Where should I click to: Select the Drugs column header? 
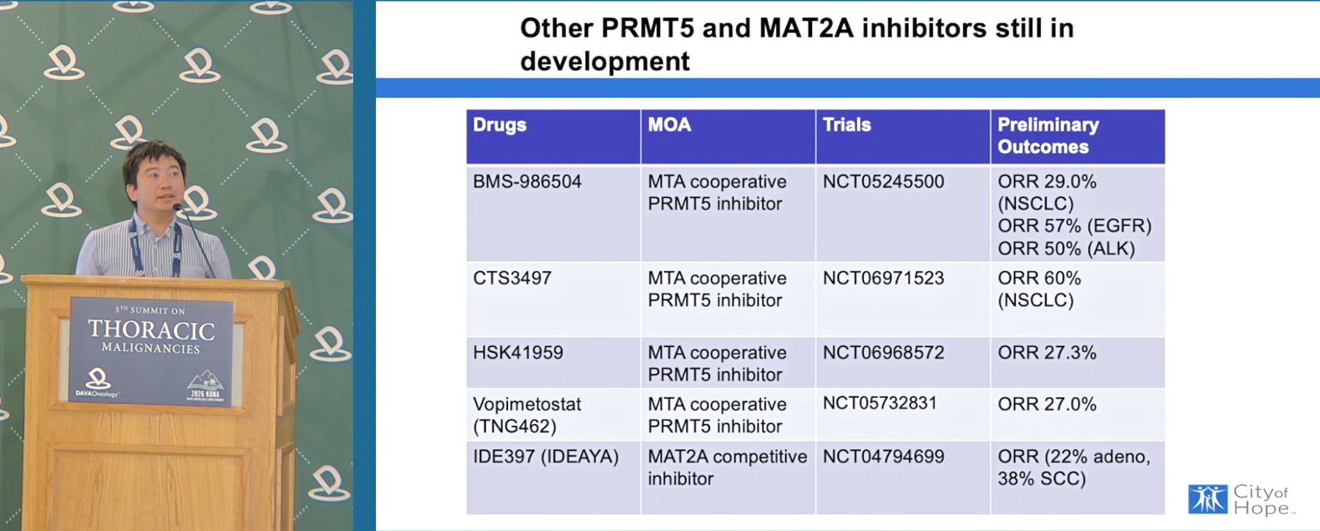coord(554,136)
